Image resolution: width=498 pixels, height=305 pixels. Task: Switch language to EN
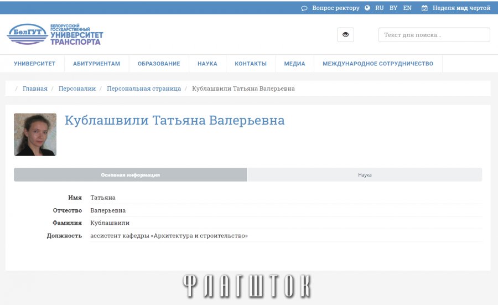tap(407, 8)
